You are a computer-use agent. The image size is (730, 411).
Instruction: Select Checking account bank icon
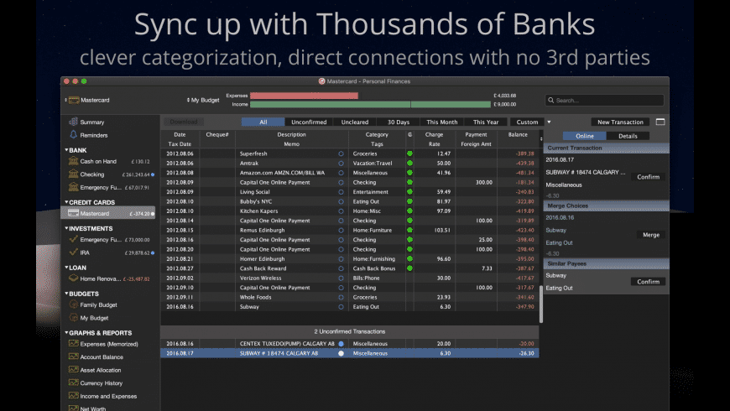pos(73,174)
